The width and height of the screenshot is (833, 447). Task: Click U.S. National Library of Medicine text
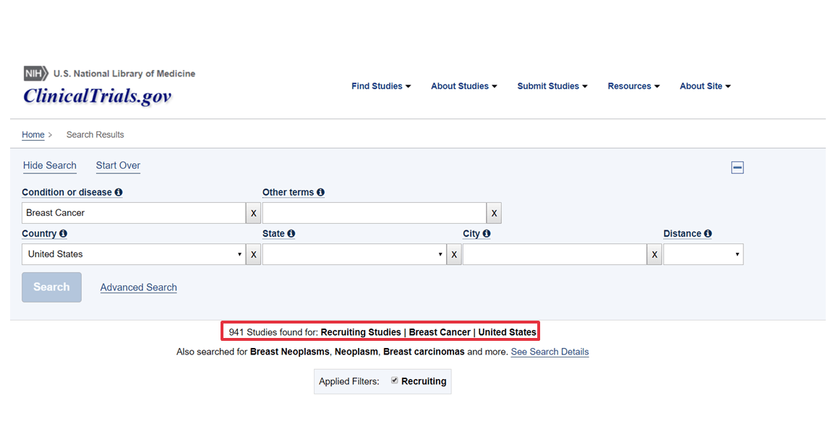pos(124,74)
